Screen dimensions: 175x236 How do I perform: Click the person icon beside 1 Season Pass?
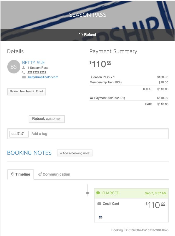click(x=24, y=67)
